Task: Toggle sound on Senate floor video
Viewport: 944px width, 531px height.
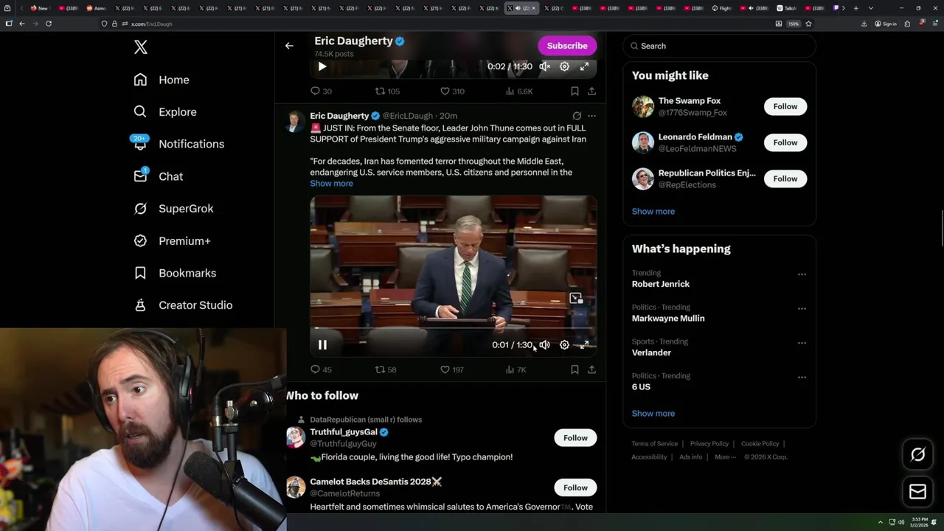Action: [544, 345]
